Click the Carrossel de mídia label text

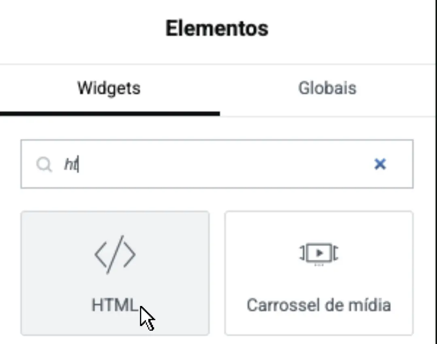point(319,306)
